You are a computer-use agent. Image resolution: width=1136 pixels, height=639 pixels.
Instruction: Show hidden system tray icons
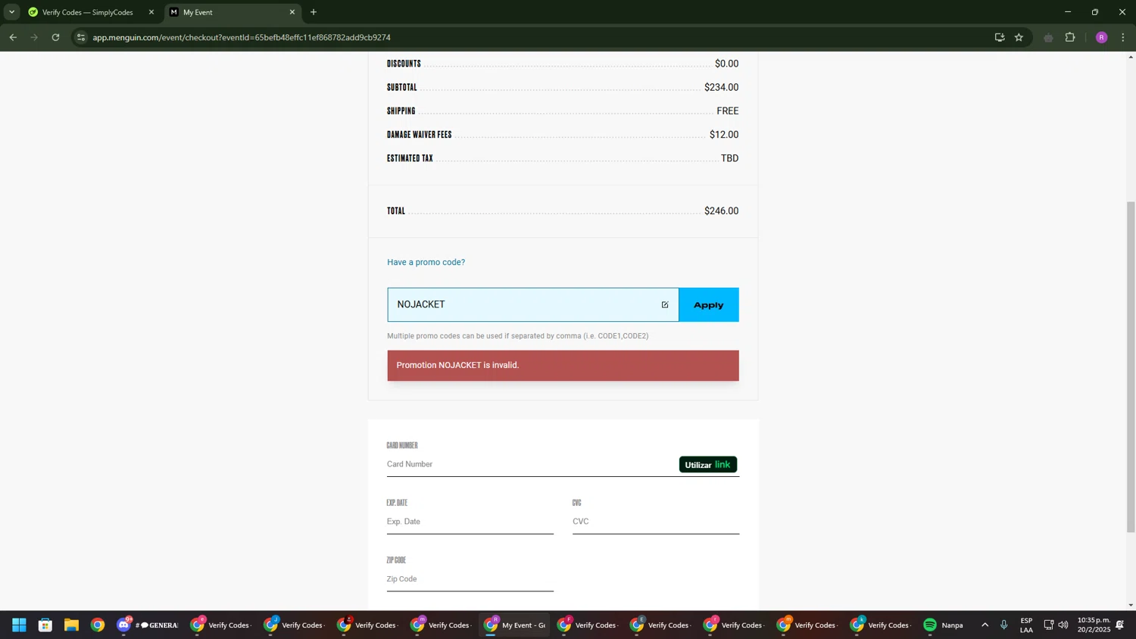tap(985, 625)
